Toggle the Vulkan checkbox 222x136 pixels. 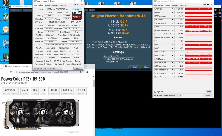[x=45, y=64]
